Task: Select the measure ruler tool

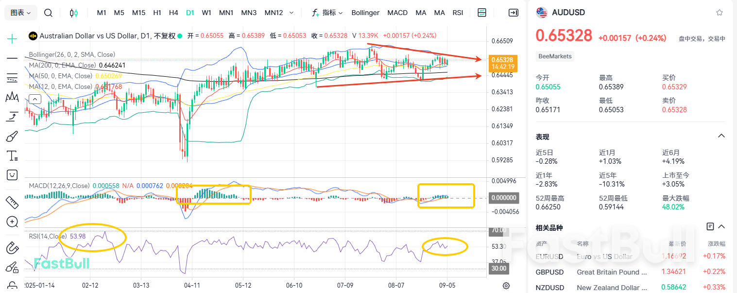Action: [x=12, y=202]
